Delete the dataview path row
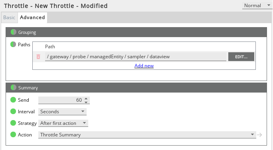Viewport: 273px width, 150px height. [38, 57]
